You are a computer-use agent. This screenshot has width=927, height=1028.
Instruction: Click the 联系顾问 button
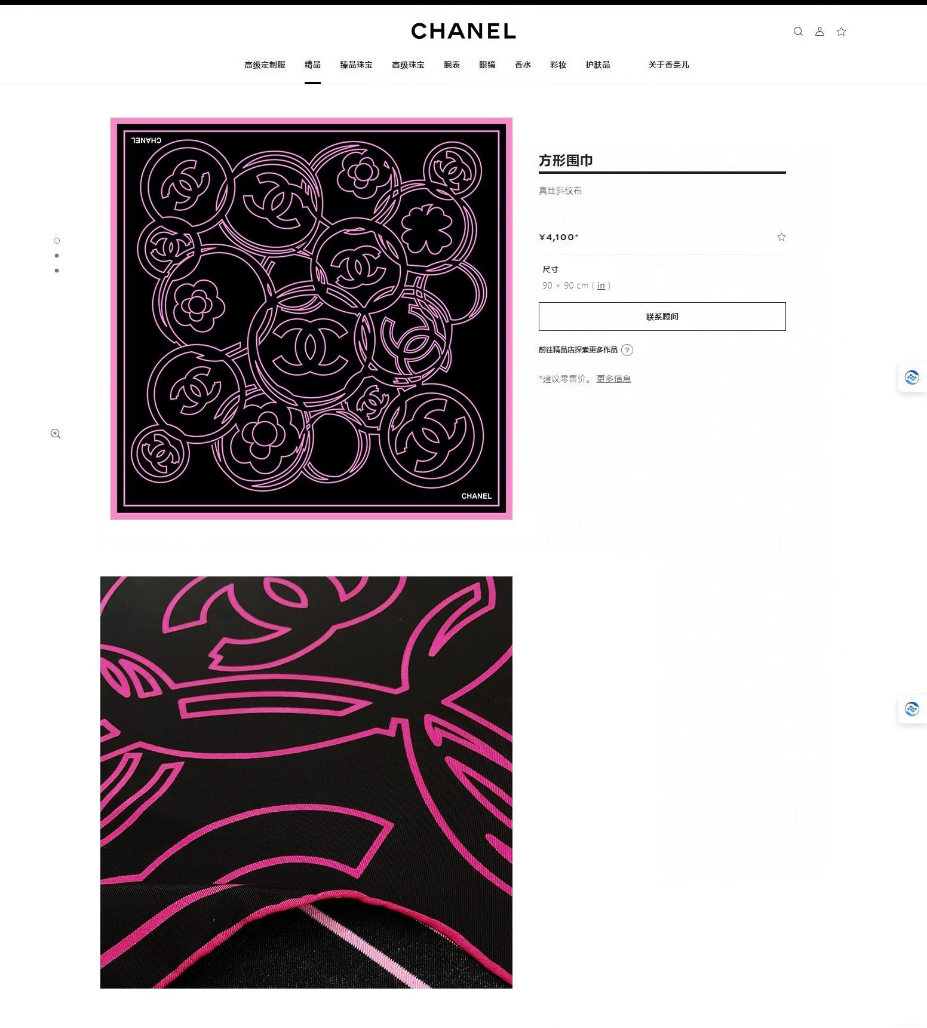pos(662,317)
